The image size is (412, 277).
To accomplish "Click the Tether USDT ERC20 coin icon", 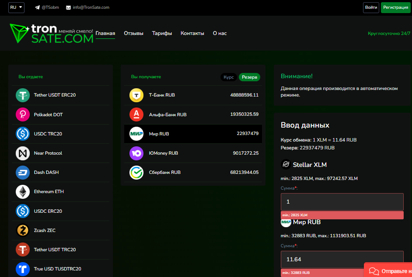I will [23, 95].
